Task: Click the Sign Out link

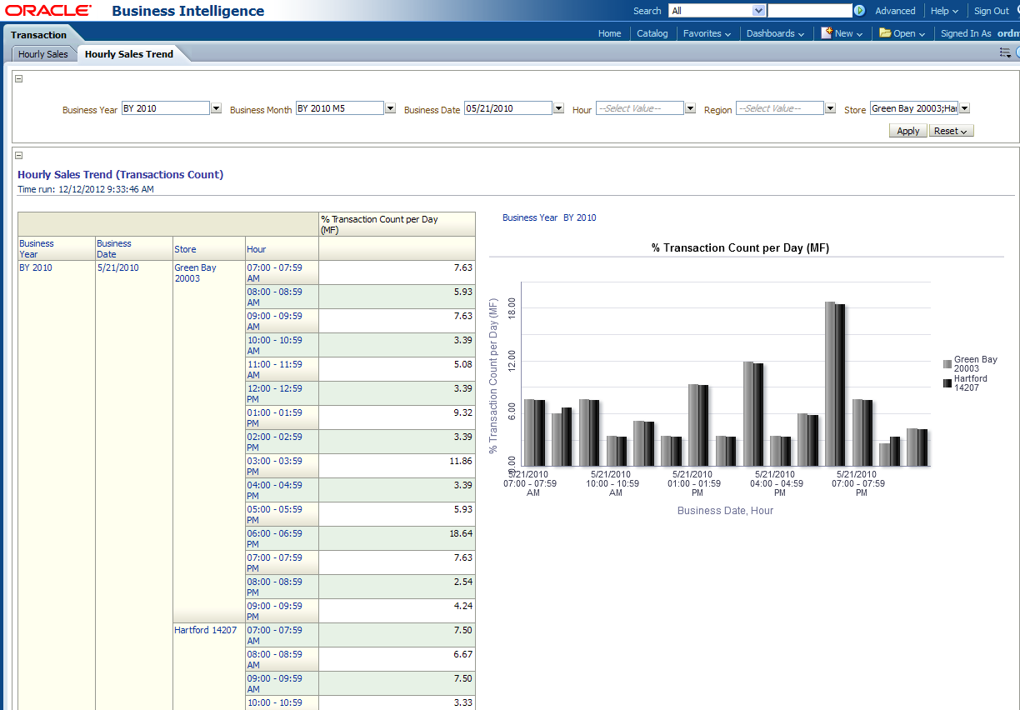Action: click(991, 11)
